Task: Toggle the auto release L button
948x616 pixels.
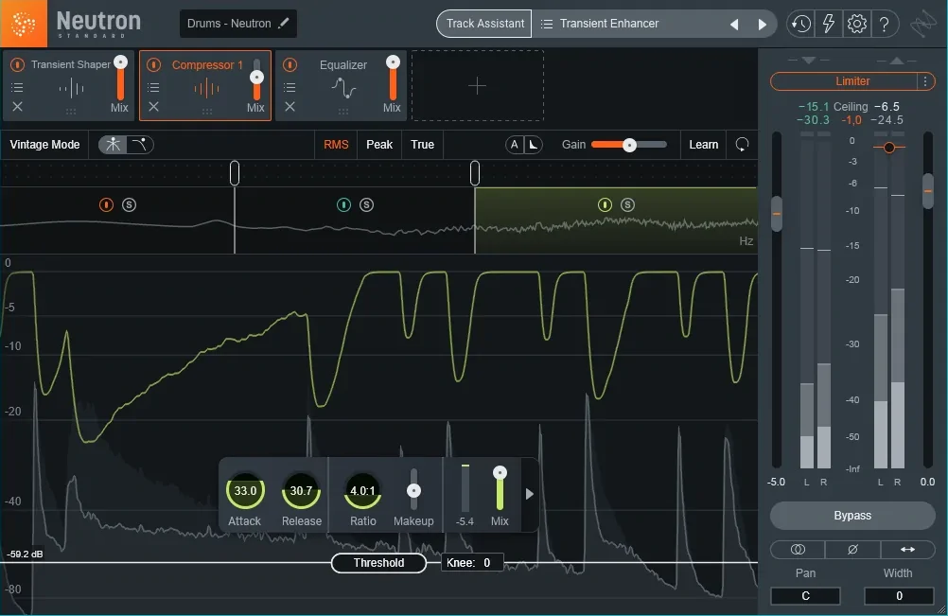Action: 533,145
